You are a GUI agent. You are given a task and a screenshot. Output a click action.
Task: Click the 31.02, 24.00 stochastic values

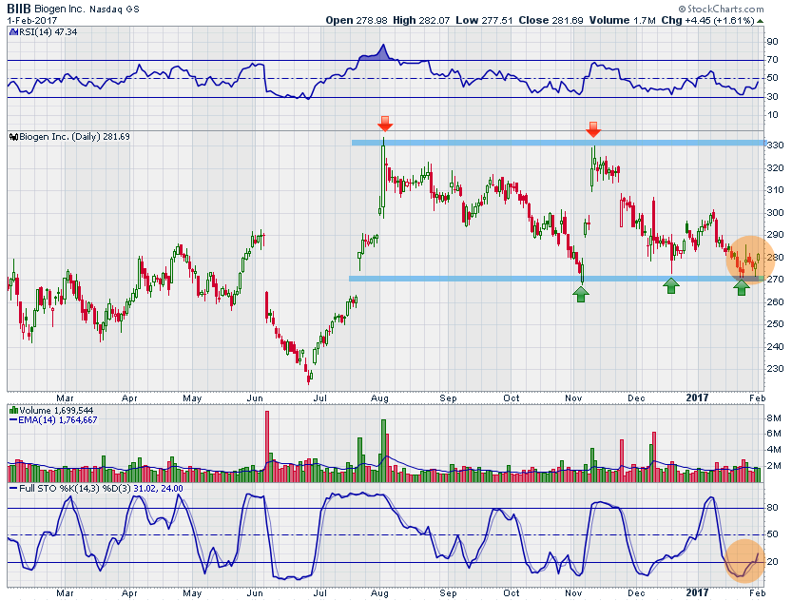[x=158, y=489]
